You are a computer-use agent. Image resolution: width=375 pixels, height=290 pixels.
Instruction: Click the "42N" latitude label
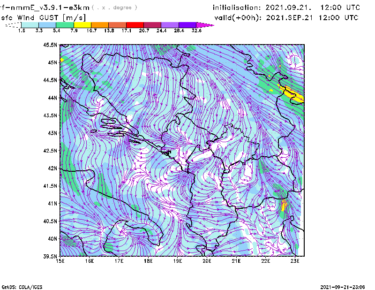coord(52,168)
